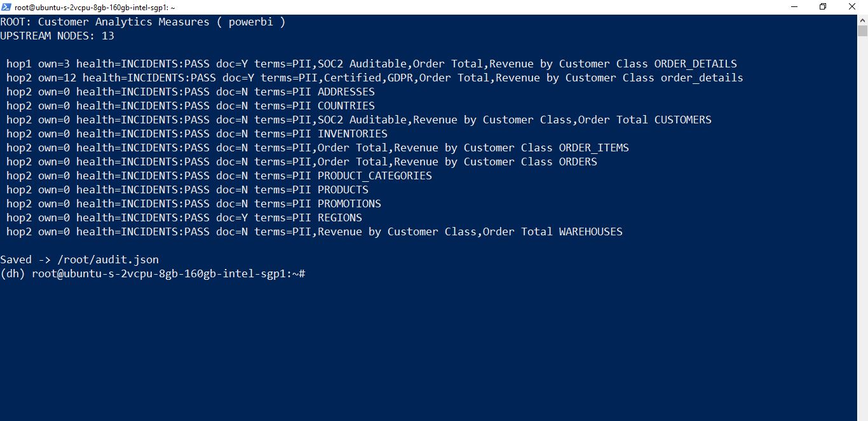The width and height of the screenshot is (868, 421).
Task: Click the hop1 ORDER_DETAILS line
Action: pyautogui.click(x=372, y=64)
